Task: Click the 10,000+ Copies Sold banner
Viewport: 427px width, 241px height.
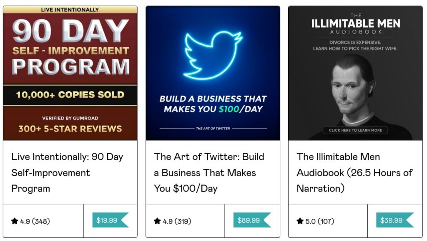Action: point(70,94)
